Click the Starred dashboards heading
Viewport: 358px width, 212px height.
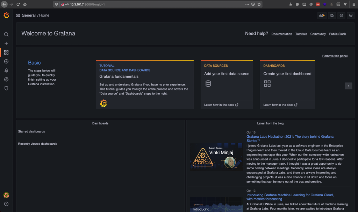(x=31, y=131)
